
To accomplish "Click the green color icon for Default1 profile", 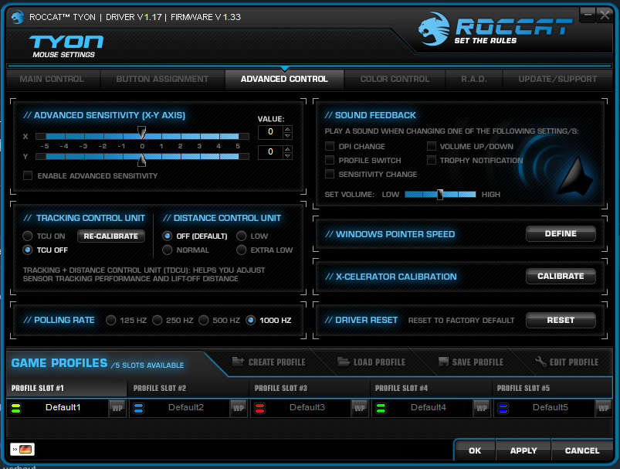I will pos(15,408).
